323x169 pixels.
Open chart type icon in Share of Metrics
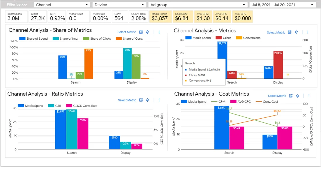pos(141,32)
